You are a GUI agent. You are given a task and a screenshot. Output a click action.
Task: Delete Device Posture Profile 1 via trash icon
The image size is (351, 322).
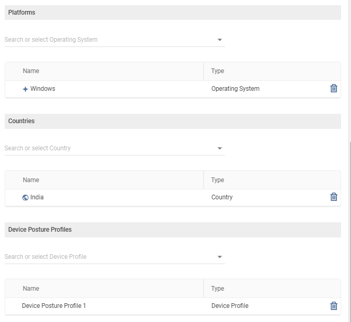[x=334, y=306]
